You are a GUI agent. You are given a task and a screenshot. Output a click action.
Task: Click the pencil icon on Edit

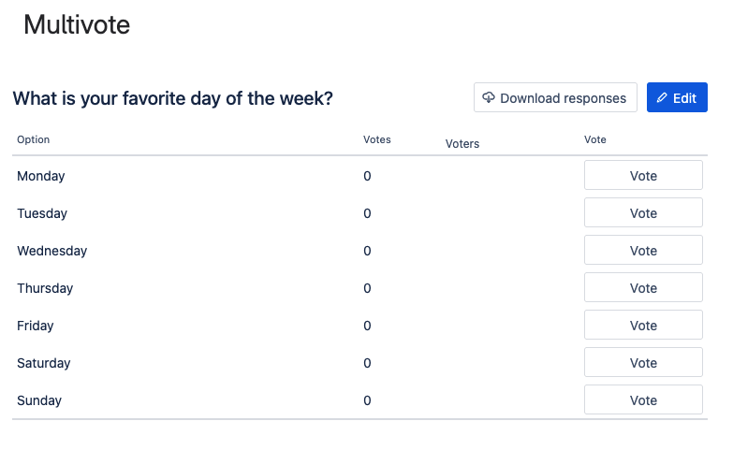(662, 98)
